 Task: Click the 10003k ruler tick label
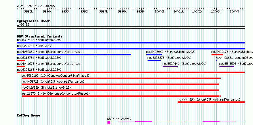click(216, 11)
